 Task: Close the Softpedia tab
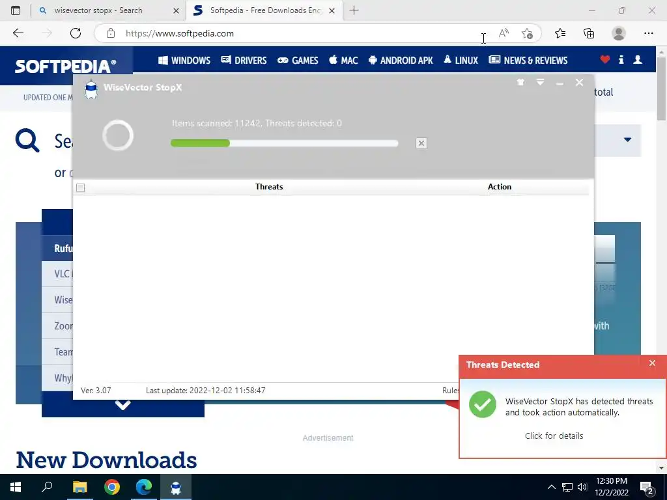pyautogui.click(x=332, y=10)
